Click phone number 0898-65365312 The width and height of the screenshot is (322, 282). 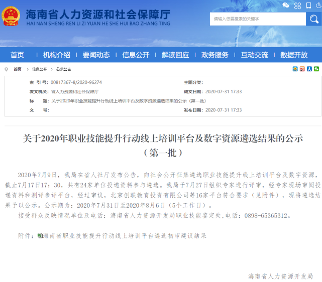point(266,216)
